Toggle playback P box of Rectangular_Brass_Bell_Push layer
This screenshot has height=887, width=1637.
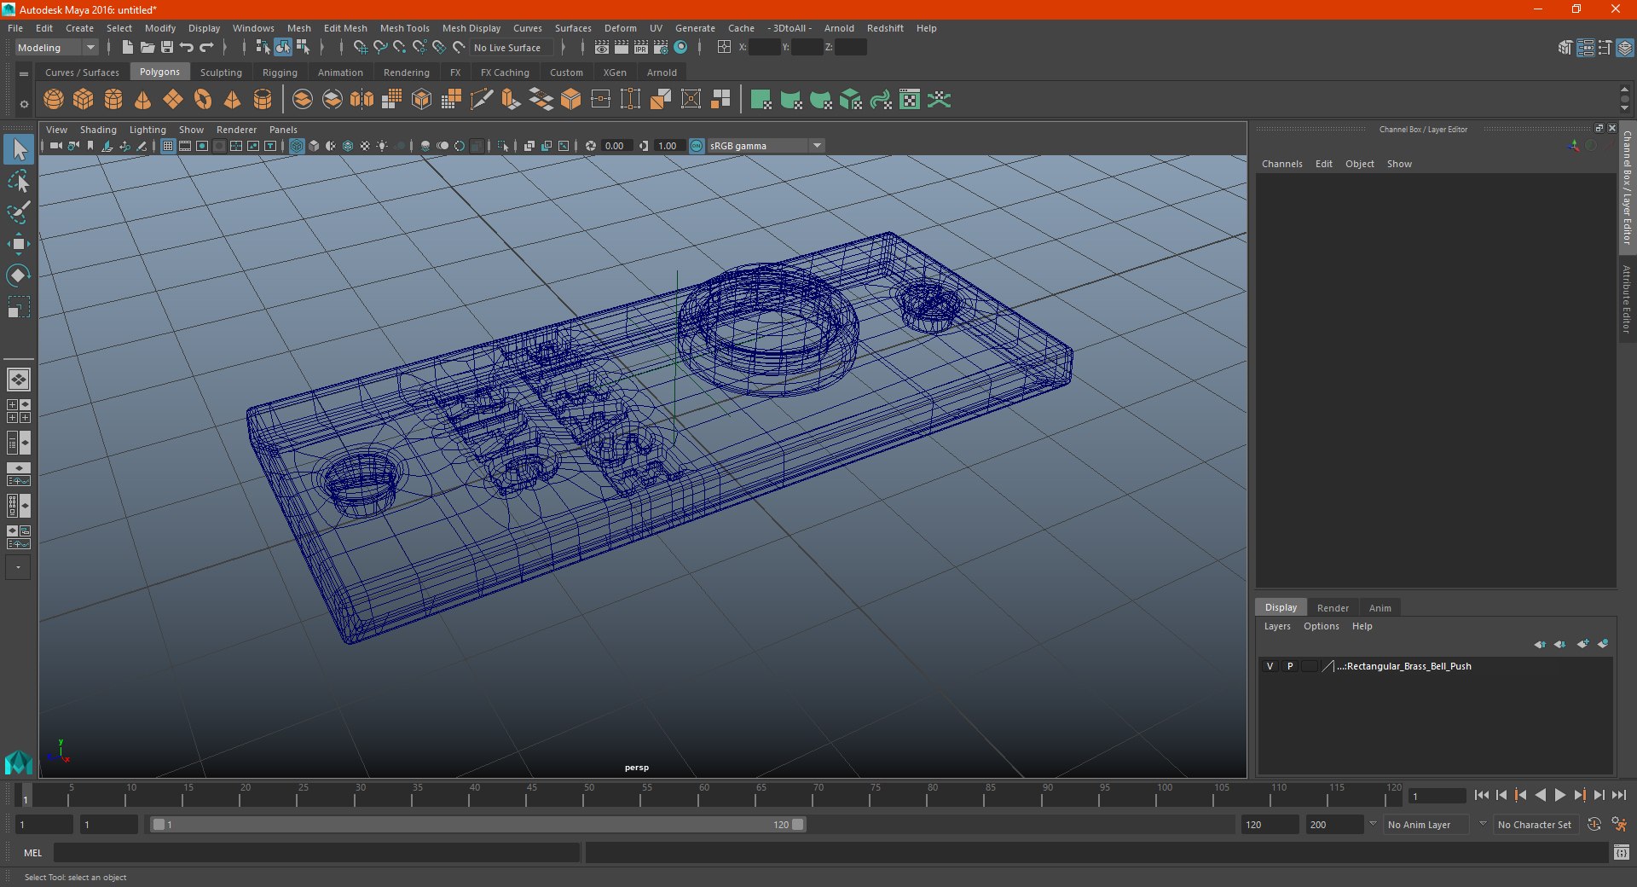click(x=1290, y=666)
